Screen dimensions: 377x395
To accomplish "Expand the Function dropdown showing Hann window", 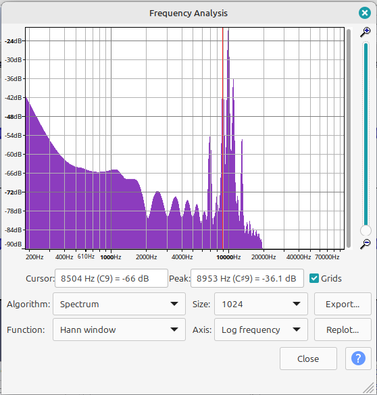I will tap(119, 330).
